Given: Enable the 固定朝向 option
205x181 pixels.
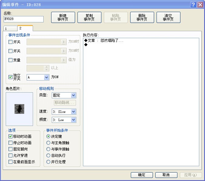Looking at the screenshot, I should (10, 149).
